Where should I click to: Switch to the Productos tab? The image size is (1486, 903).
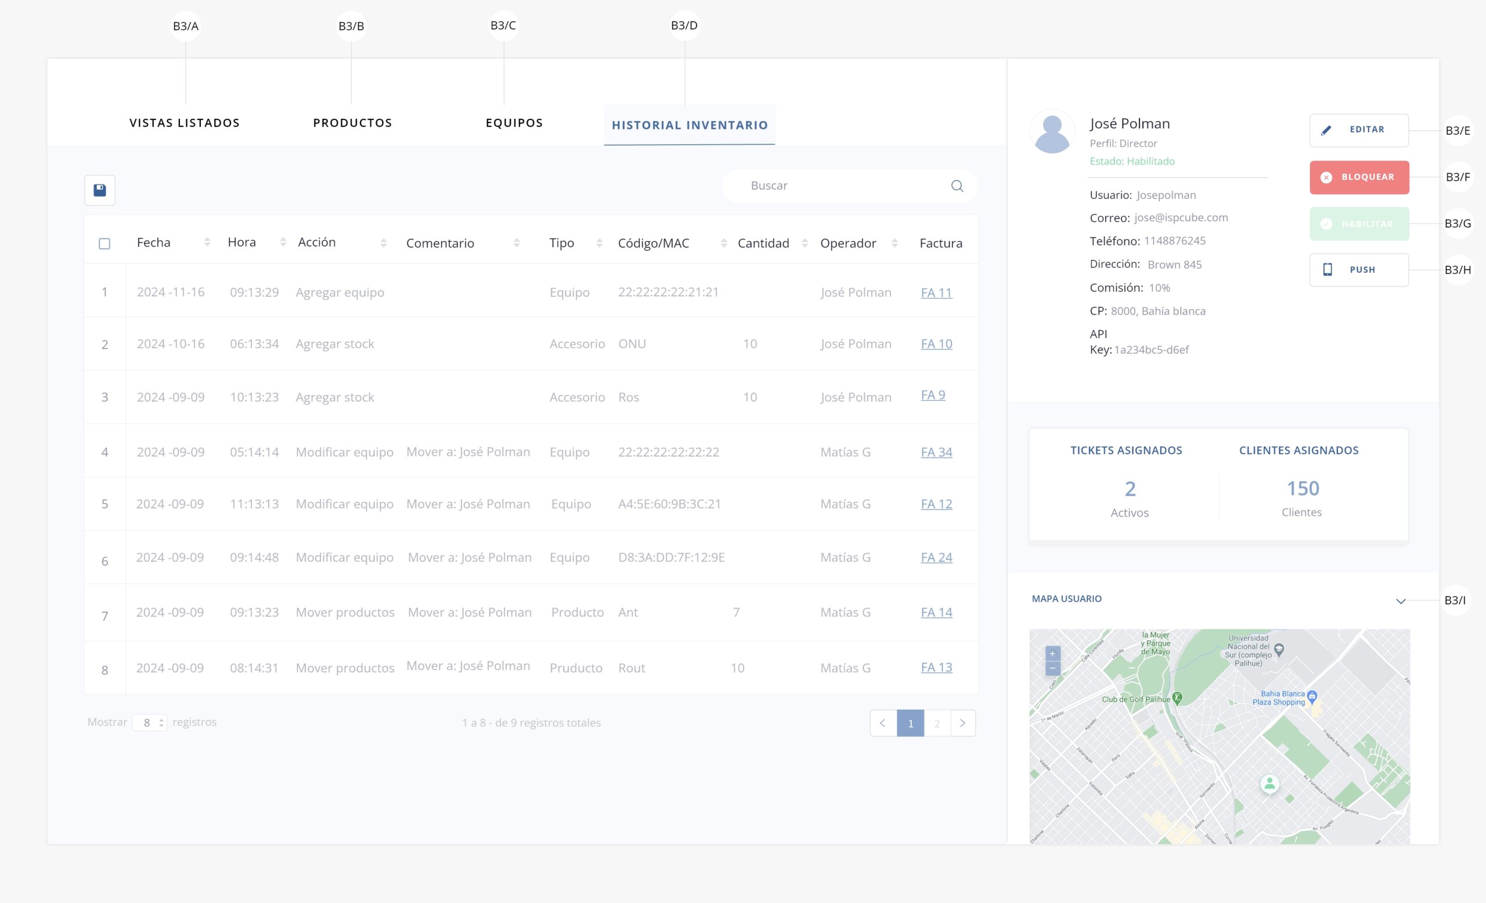352,123
